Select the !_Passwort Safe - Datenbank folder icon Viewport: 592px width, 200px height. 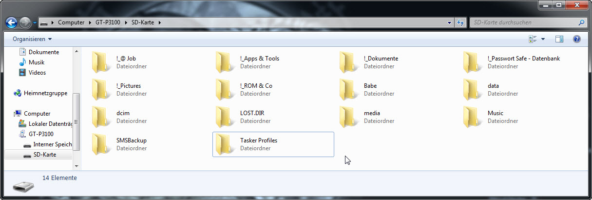click(473, 62)
